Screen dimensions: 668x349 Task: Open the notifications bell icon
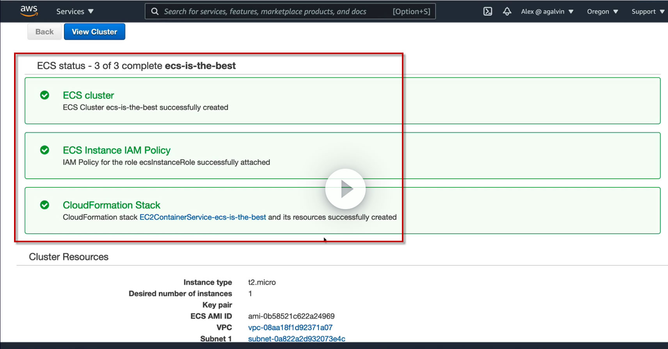507,11
